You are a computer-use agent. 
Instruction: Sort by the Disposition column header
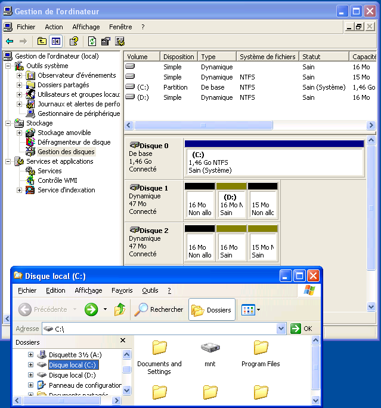(x=179, y=57)
